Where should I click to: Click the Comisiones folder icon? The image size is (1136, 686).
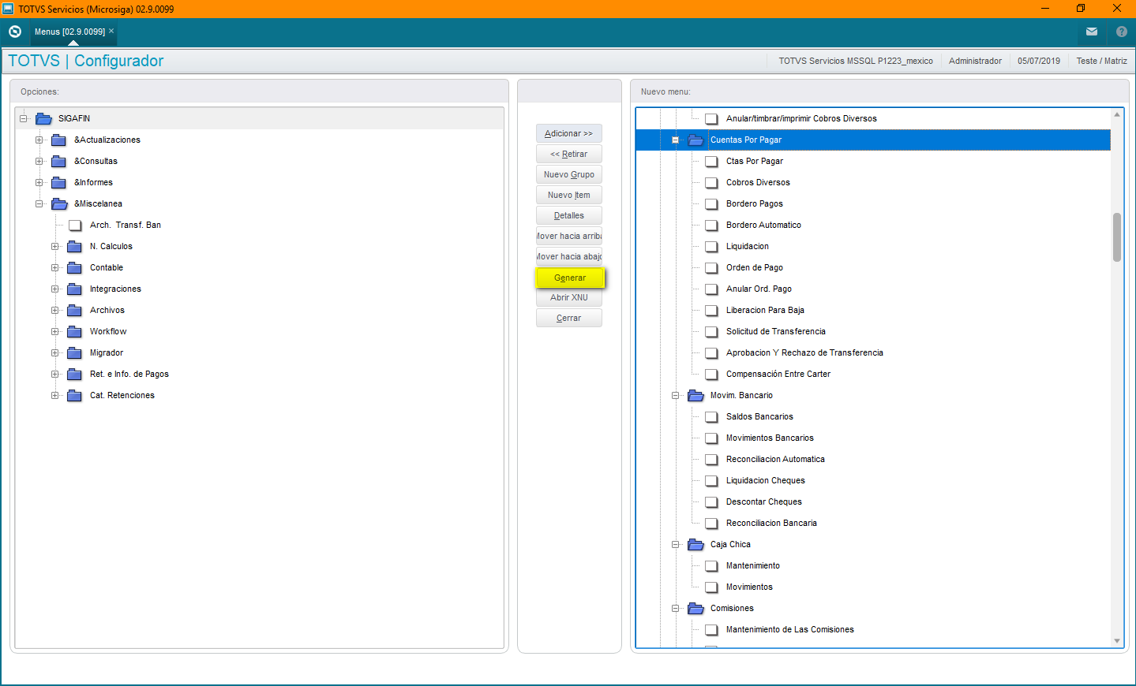point(695,608)
